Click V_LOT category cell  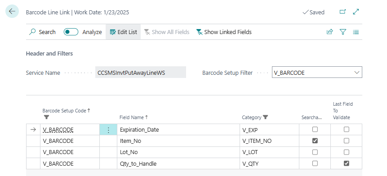point(269,152)
